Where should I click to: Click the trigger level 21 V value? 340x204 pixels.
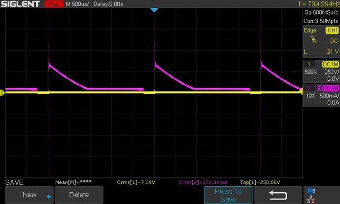coord(333,52)
